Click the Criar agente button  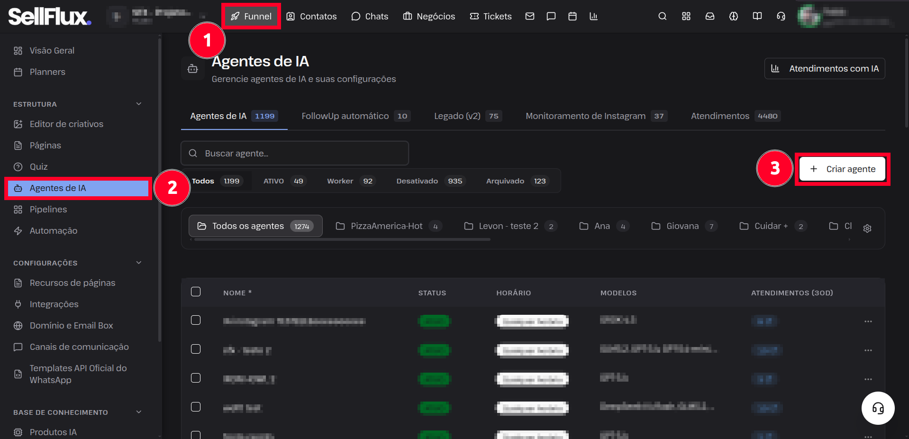pos(843,169)
